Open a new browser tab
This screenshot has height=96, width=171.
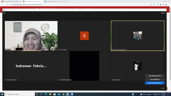(x=67, y=2)
